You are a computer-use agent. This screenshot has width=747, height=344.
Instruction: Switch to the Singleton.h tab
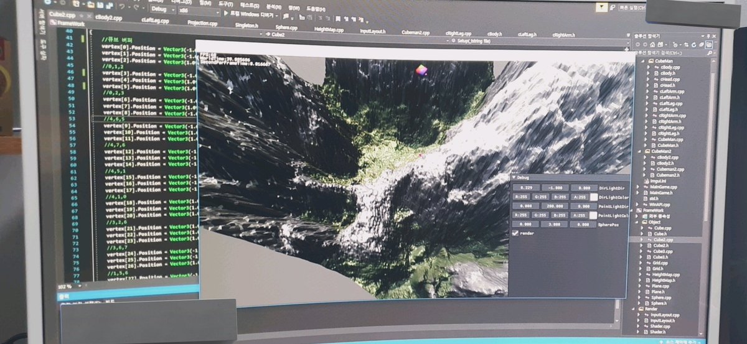pyautogui.click(x=247, y=25)
